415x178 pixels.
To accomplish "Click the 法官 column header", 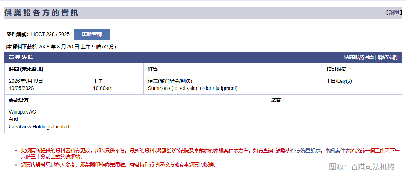I will click(276, 100).
